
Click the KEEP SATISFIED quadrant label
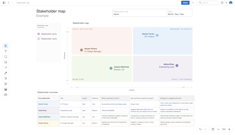[83, 29]
